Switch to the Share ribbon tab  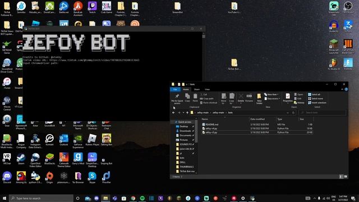(197, 89)
